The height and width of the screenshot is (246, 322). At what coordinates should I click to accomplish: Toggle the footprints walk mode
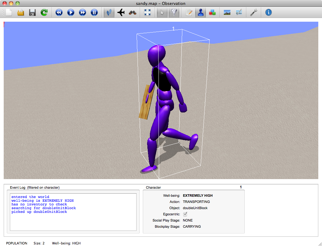(x=109, y=13)
